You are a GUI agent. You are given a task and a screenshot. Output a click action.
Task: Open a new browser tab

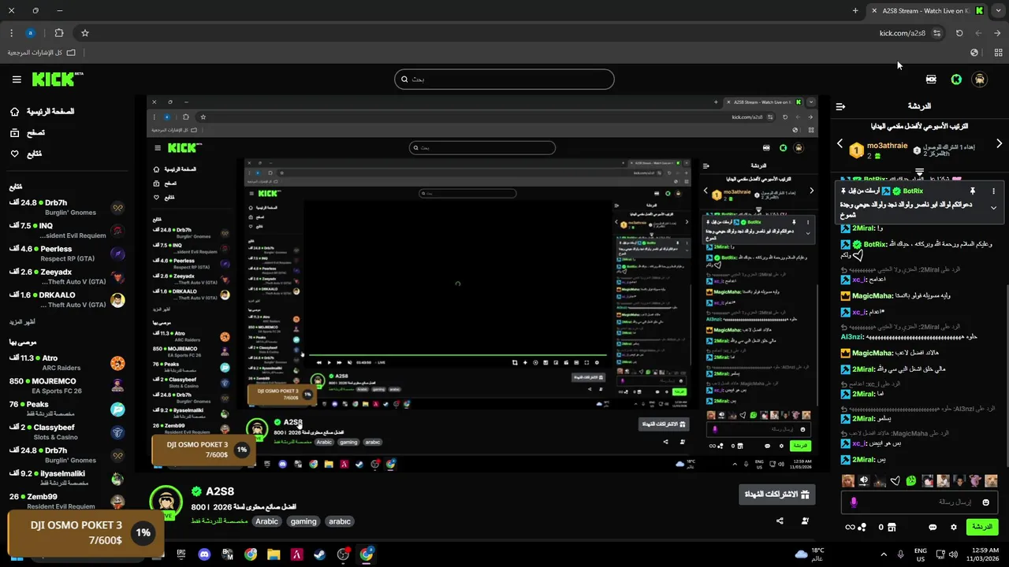[x=855, y=11]
